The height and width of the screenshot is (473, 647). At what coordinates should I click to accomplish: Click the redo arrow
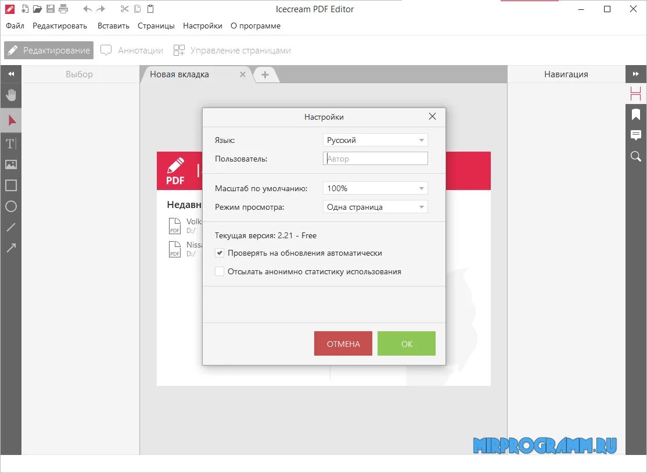click(x=100, y=9)
